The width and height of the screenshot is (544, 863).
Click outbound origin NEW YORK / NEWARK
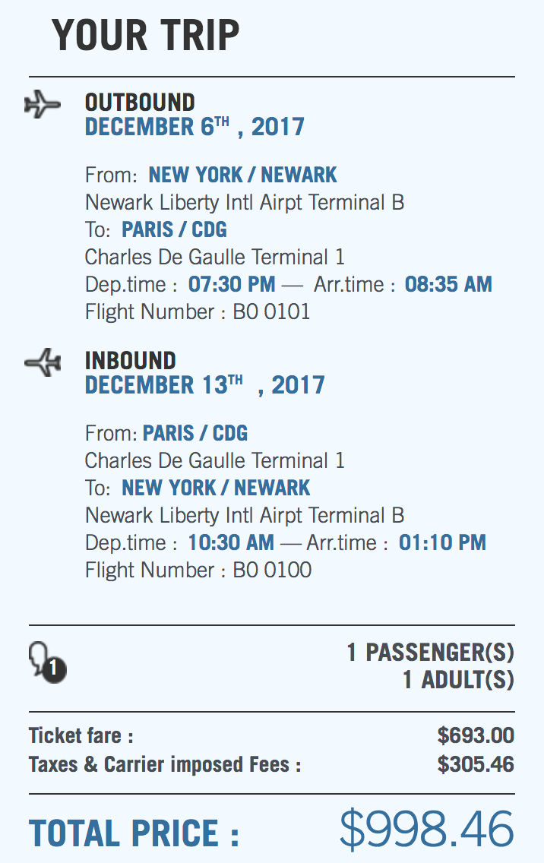[x=242, y=175]
